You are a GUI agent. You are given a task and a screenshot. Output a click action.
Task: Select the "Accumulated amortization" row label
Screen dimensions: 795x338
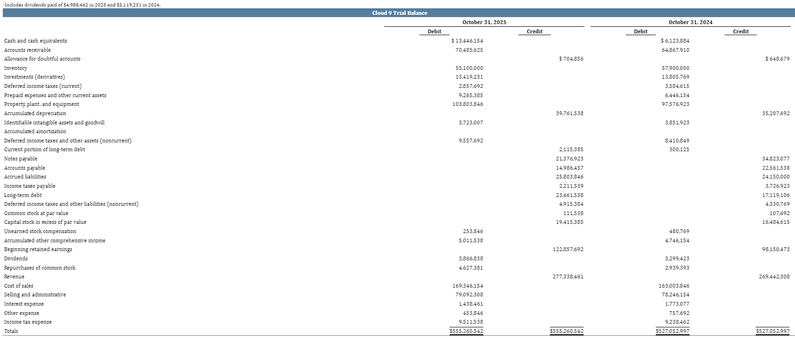pyautogui.click(x=35, y=131)
